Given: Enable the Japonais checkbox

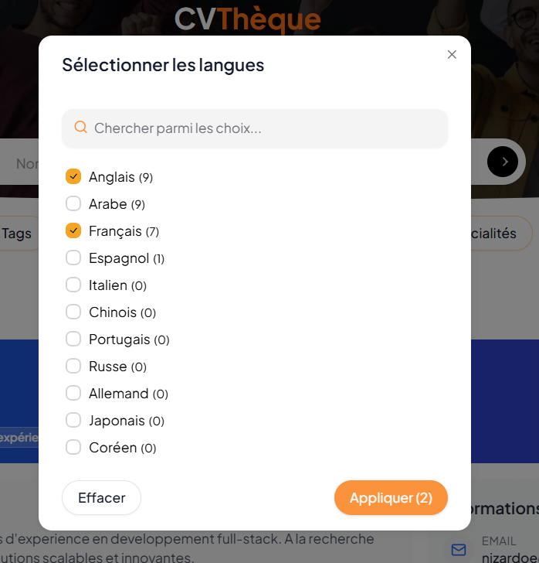Looking at the screenshot, I should pyautogui.click(x=73, y=421).
